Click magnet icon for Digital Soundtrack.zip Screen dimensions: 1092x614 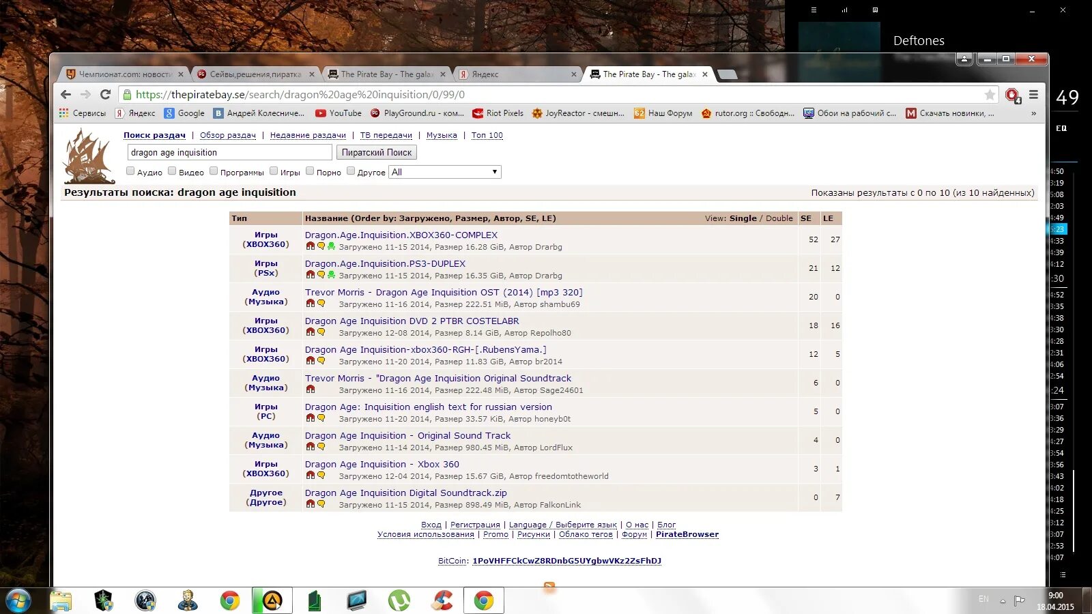coord(311,504)
